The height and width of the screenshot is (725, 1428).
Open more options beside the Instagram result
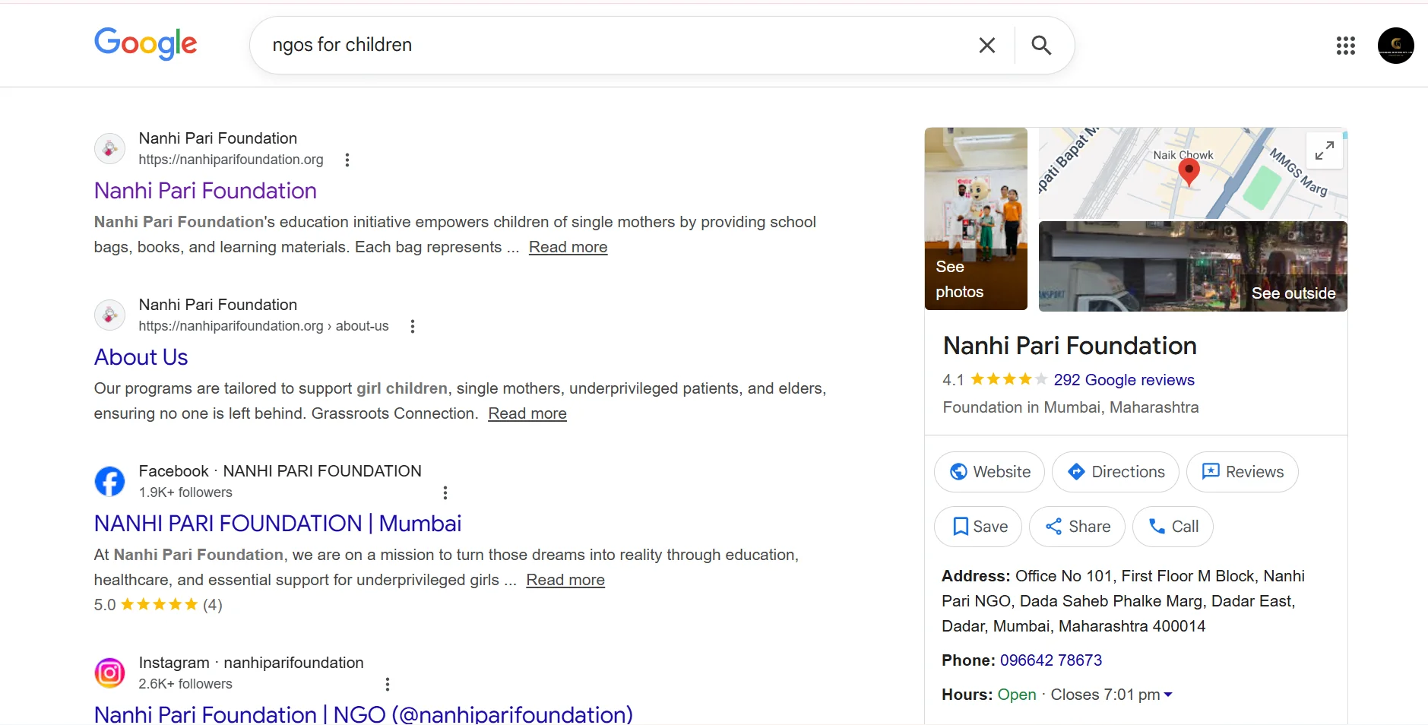point(388,684)
